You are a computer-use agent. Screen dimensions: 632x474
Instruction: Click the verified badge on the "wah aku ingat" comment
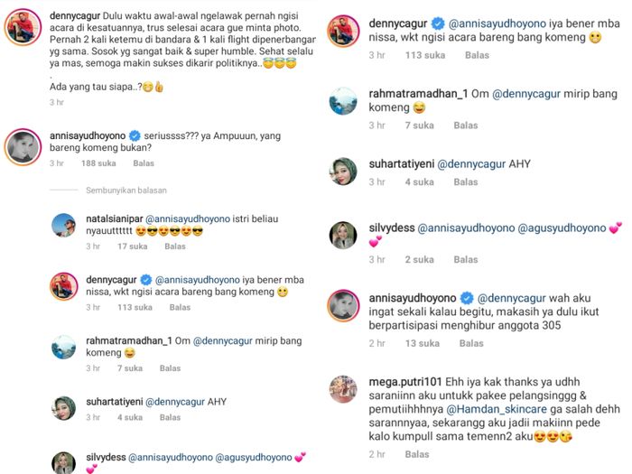(467, 298)
